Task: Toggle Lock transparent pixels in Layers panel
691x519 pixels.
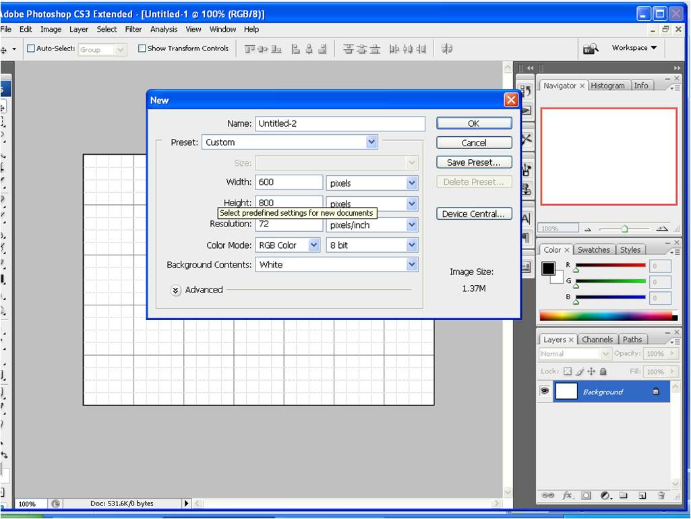Action: click(x=568, y=371)
